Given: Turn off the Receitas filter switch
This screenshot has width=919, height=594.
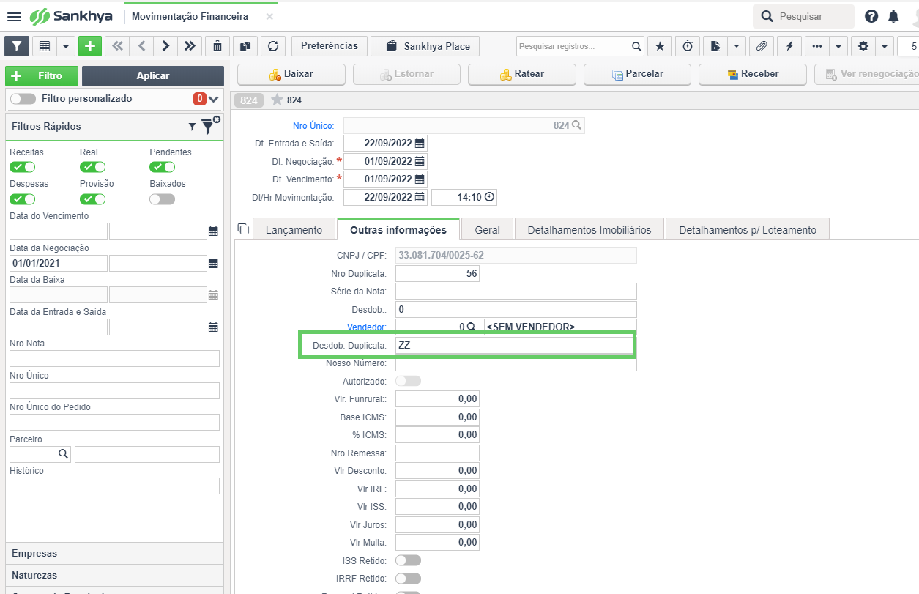Looking at the screenshot, I should tap(22, 167).
